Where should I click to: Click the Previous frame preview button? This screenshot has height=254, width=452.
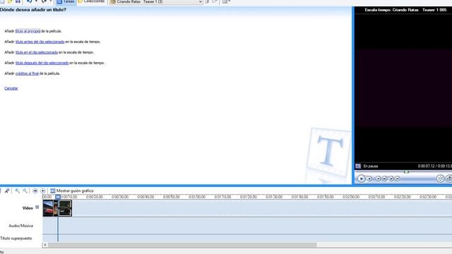pyautogui.click(x=384, y=179)
